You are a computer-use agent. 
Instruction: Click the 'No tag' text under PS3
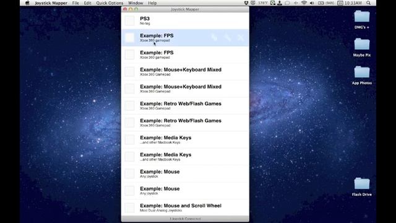(x=145, y=24)
